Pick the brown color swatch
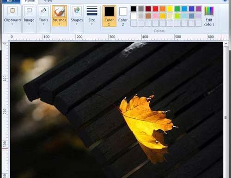Screen dimensions: 231x178 [x=148, y=16]
